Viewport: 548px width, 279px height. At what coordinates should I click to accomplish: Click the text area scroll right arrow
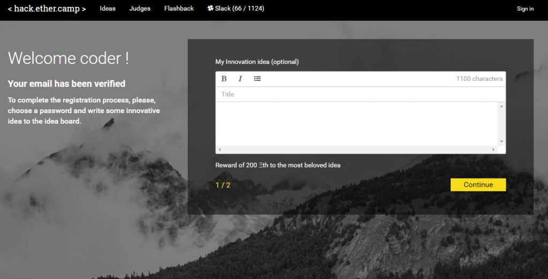[494, 149]
